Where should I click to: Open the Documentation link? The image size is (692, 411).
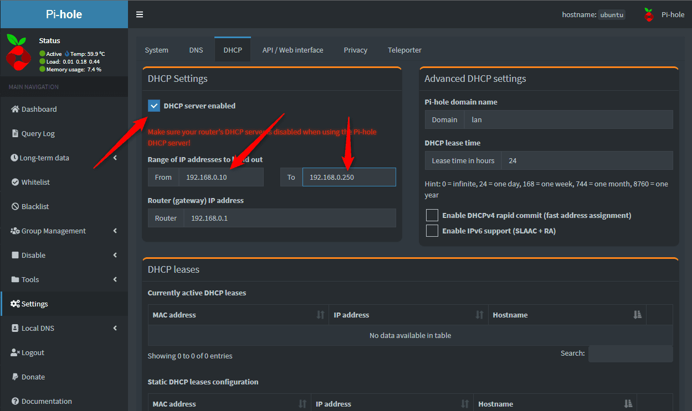pos(64,401)
